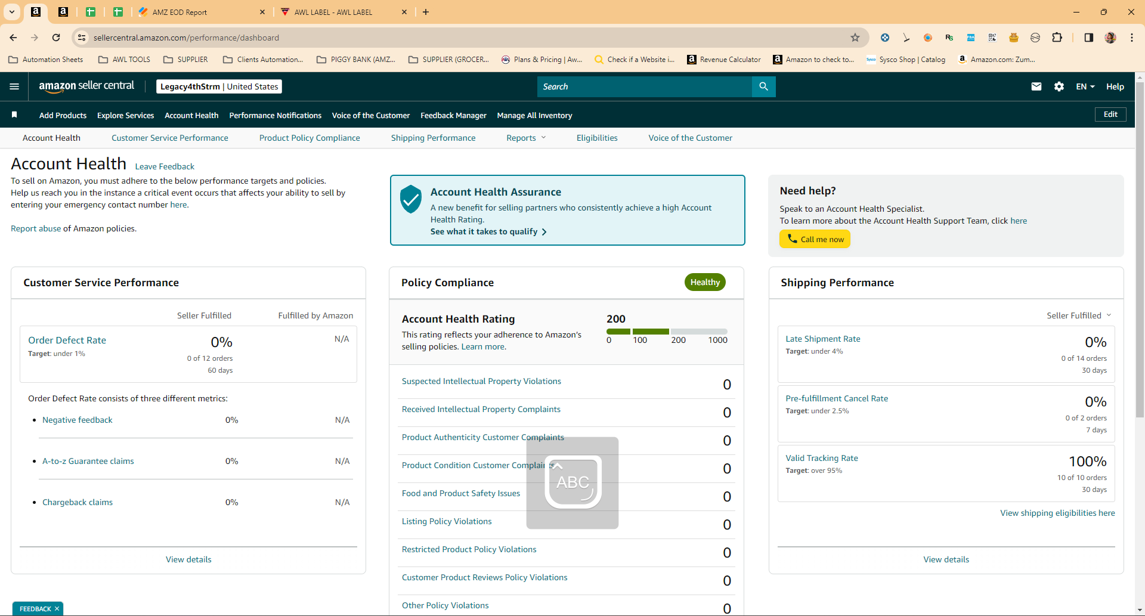The image size is (1145, 616).
Task: Click the browser address bar URL
Action: pos(186,38)
